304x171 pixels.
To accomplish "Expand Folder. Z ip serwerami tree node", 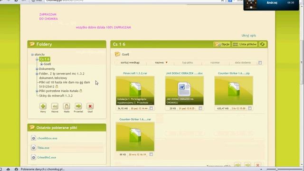I will click(x=37, y=74).
